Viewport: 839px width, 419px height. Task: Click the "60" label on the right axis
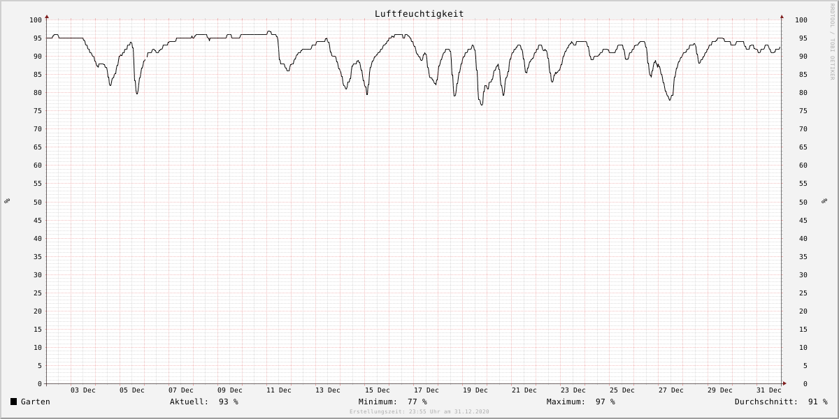(x=803, y=166)
